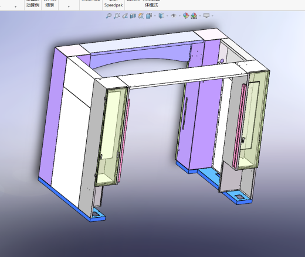Click the Speedpak update button
The image size is (305, 257).
(x=114, y=4)
